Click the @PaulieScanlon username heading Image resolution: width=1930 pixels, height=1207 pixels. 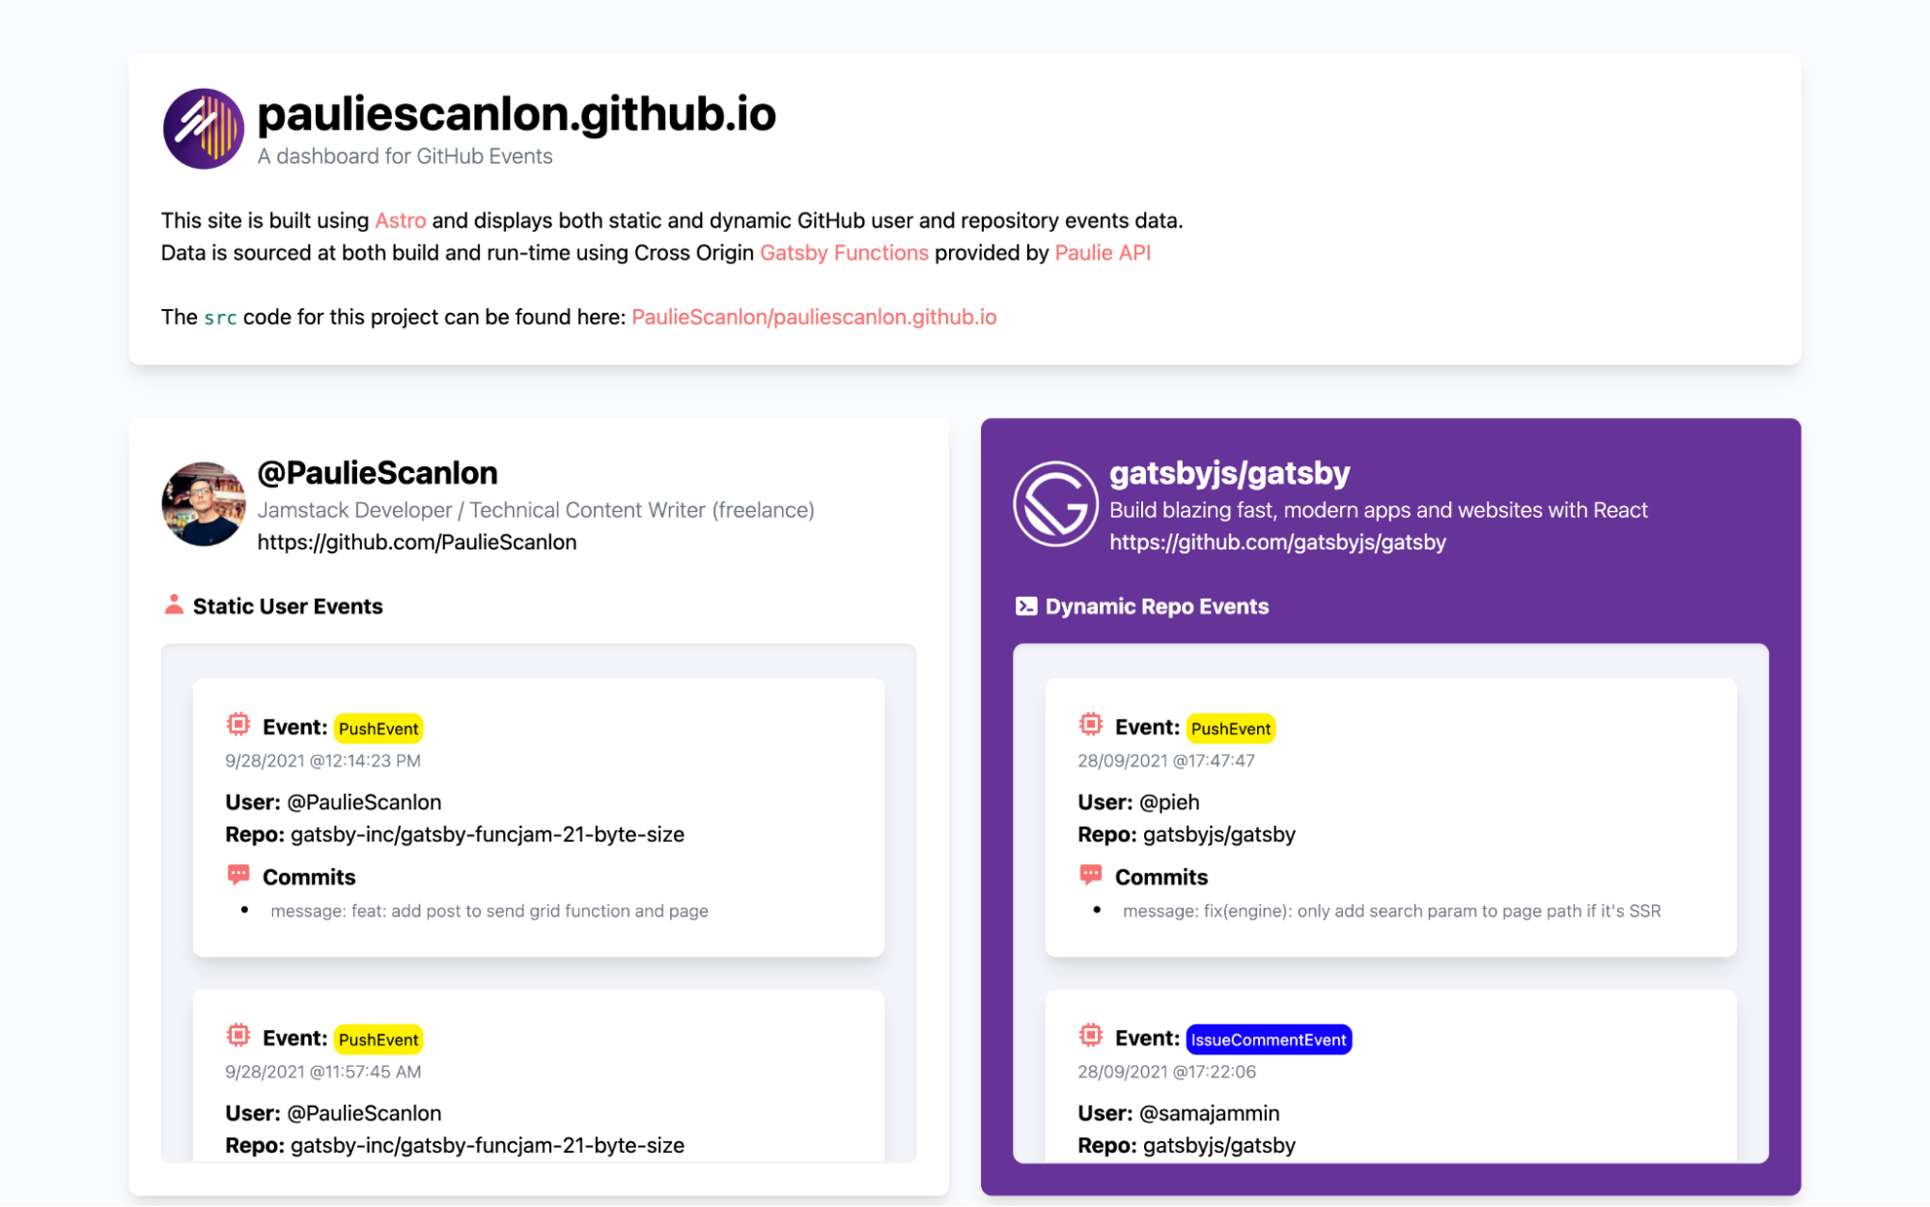(x=378, y=472)
